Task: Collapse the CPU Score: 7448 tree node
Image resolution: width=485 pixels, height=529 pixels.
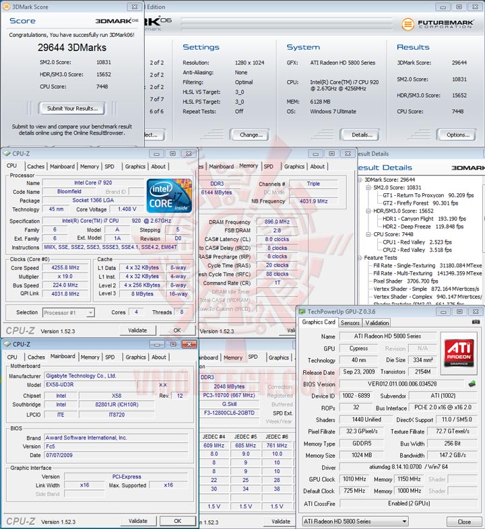Action: [368, 234]
